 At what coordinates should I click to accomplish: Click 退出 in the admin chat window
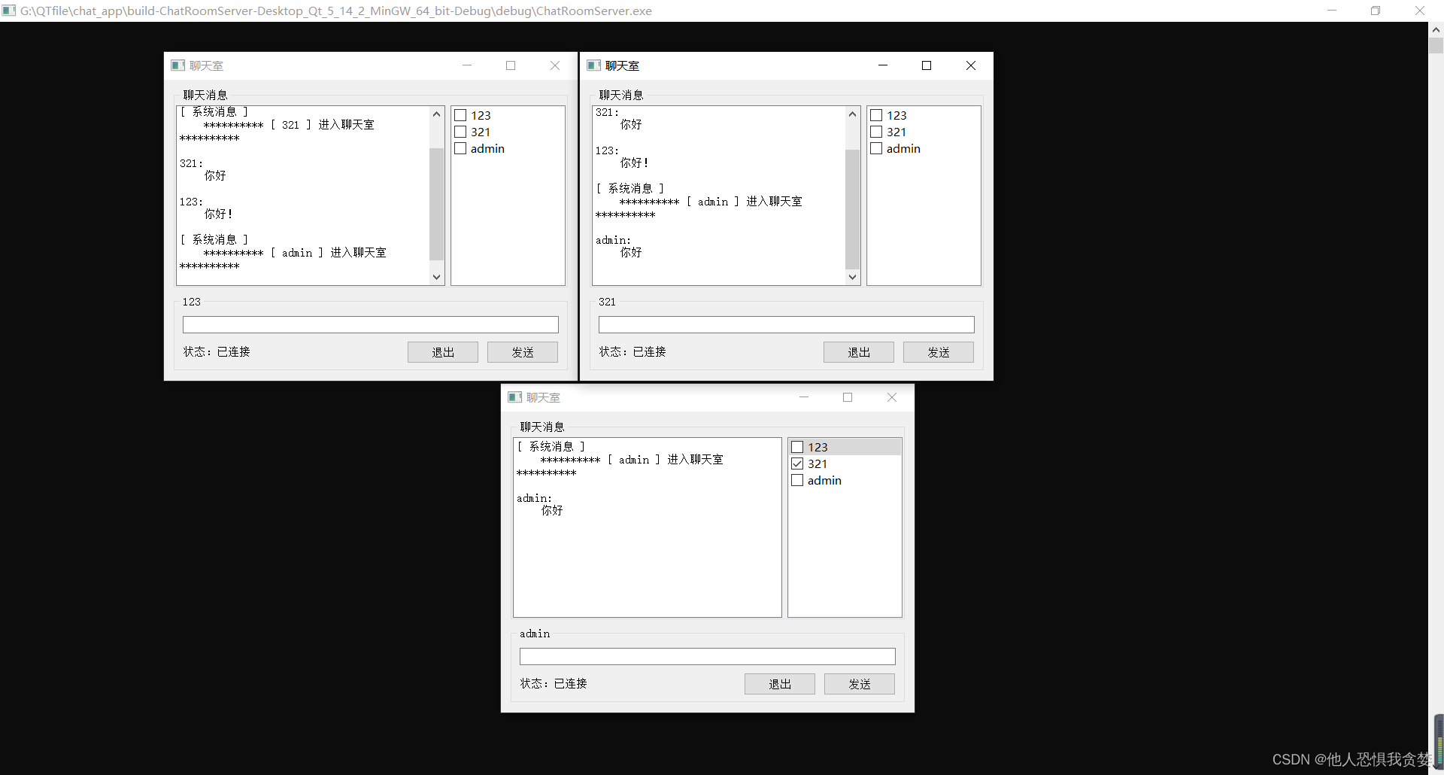[x=780, y=684]
